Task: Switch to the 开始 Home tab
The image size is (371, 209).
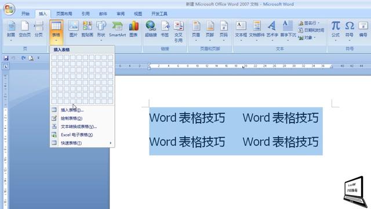Action: coord(26,14)
